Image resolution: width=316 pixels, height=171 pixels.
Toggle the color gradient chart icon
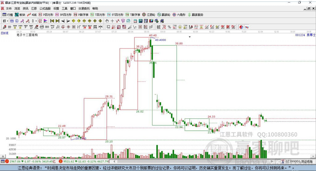pos(46,21)
